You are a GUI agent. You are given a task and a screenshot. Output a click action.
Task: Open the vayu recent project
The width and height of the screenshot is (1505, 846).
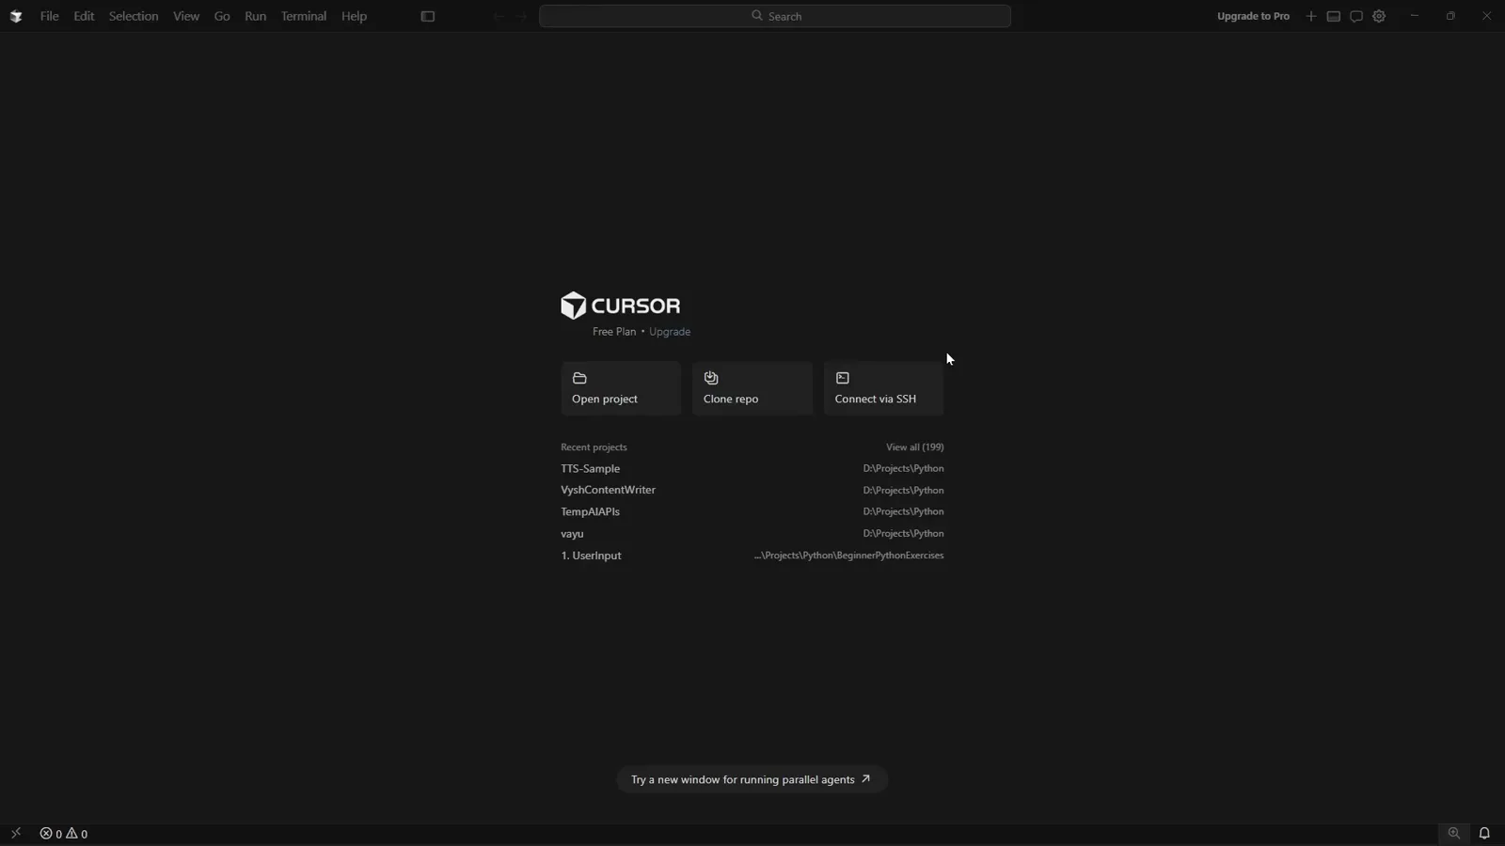(x=752, y=533)
